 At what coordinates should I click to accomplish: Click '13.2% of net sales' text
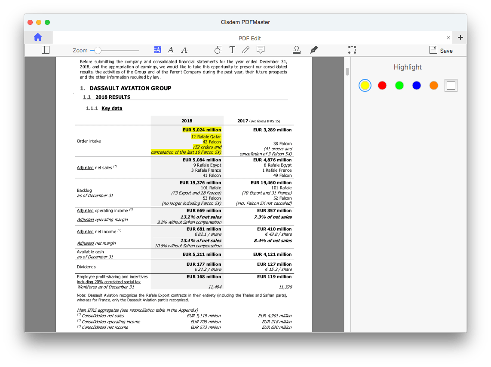click(x=201, y=217)
